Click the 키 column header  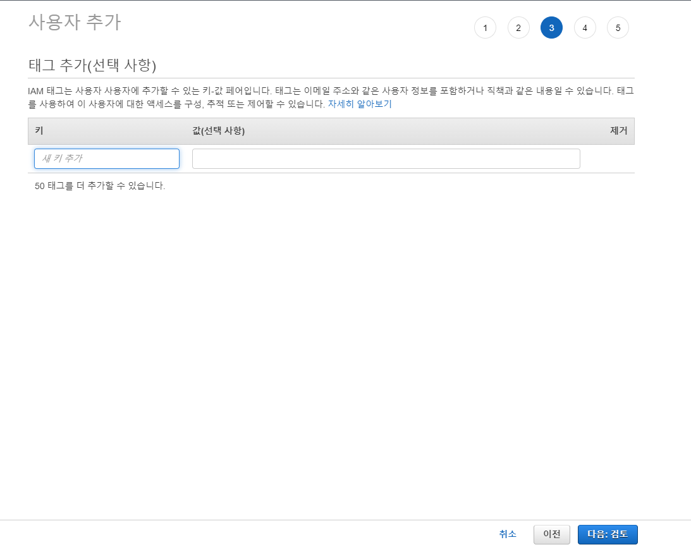coord(39,130)
